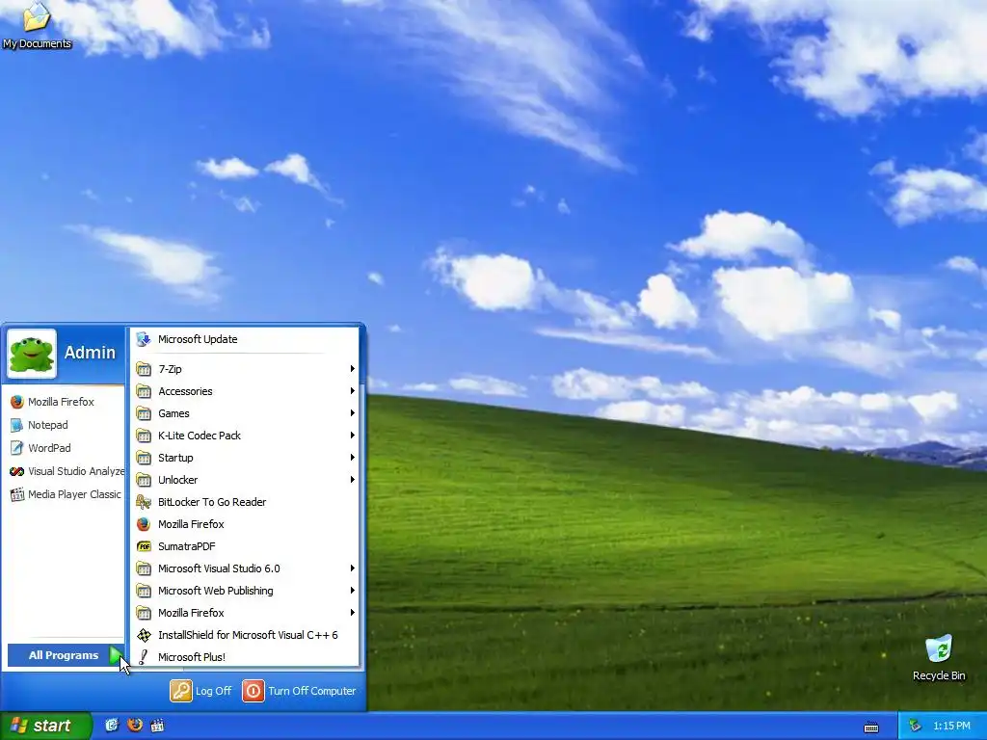This screenshot has height=740, width=987.
Task: Expand the Accessories submenu arrow
Action: tap(353, 391)
